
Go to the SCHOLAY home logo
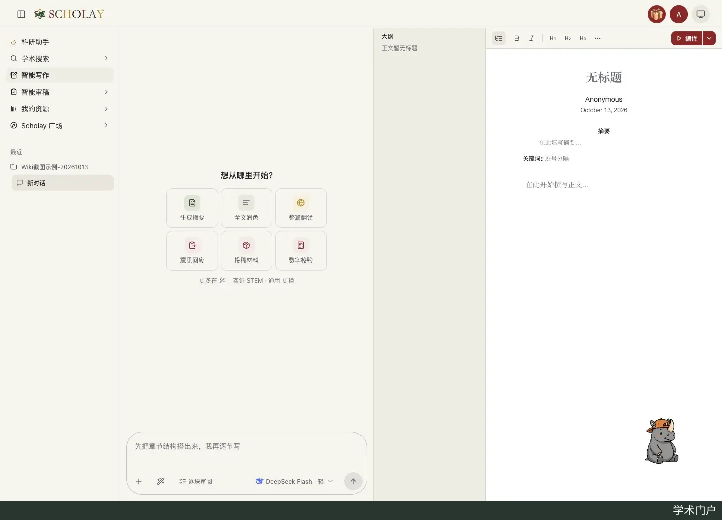tap(69, 14)
